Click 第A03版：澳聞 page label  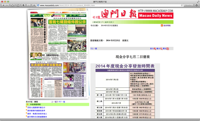(x=32, y=102)
